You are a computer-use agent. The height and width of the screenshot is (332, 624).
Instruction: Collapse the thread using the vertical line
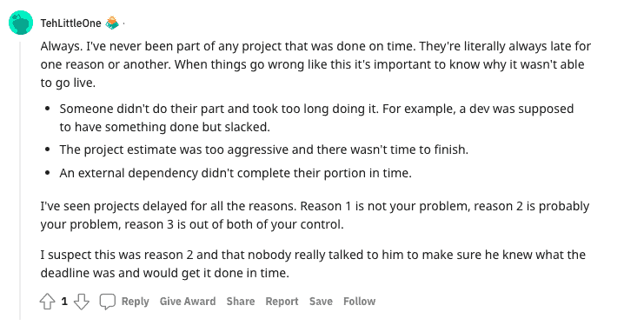pyautogui.click(x=20, y=180)
